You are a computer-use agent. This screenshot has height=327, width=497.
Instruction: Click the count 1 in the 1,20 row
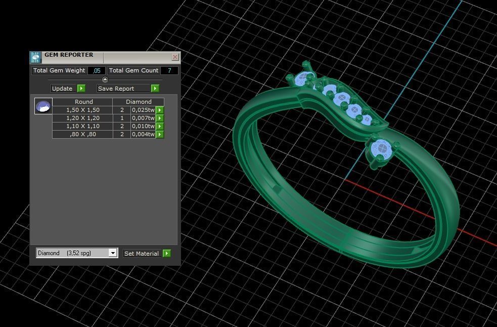[122, 118]
